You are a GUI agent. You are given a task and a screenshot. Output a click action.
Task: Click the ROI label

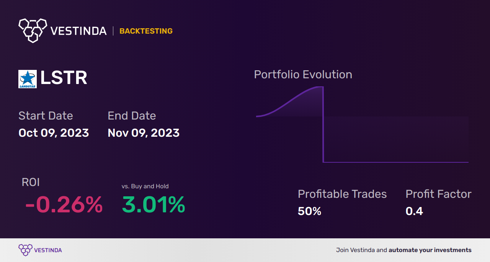(31, 182)
